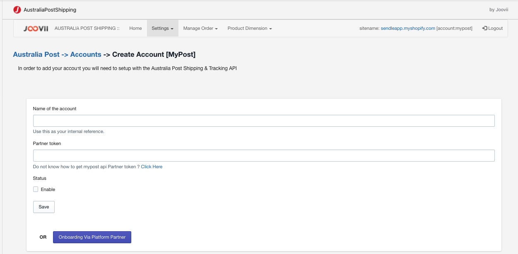The width and height of the screenshot is (518, 254).
Task: Click the Product Dimension caret icon
Action: click(271, 29)
